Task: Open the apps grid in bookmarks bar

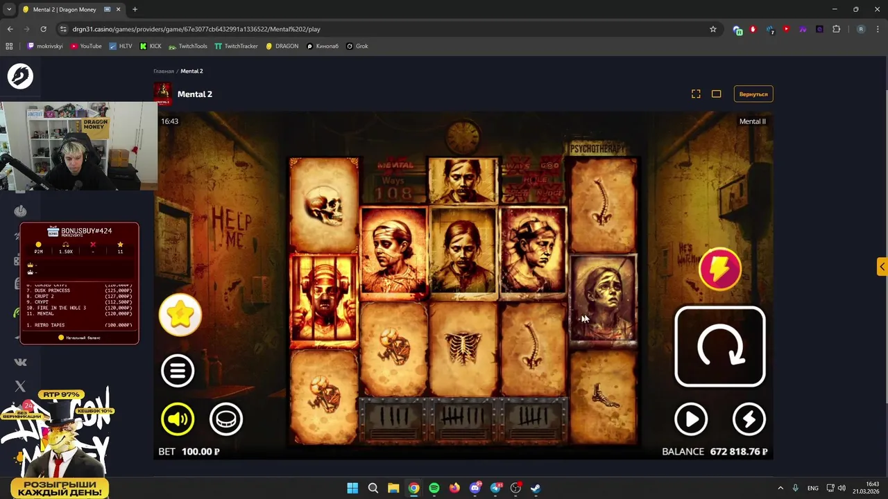Action: tap(9, 46)
